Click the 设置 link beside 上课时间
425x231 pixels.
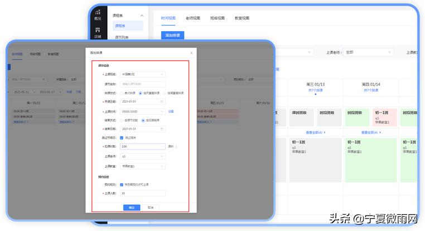click(171, 112)
